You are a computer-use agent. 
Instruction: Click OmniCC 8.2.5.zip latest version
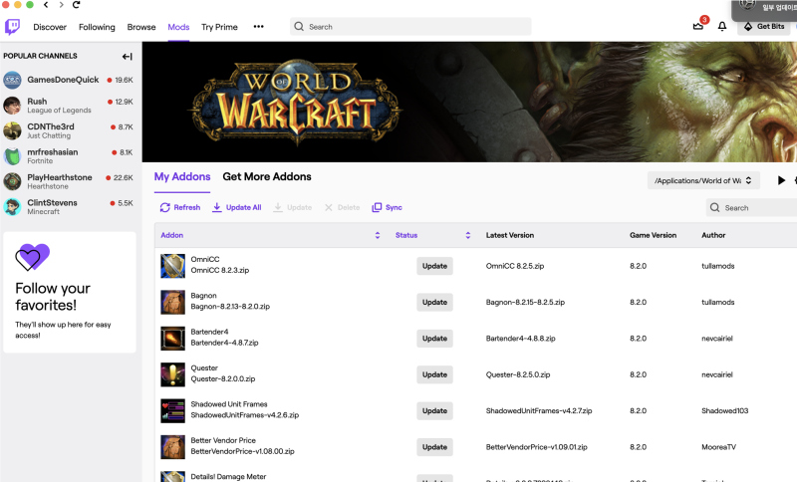pyautogui.click(x=515, y=266)
